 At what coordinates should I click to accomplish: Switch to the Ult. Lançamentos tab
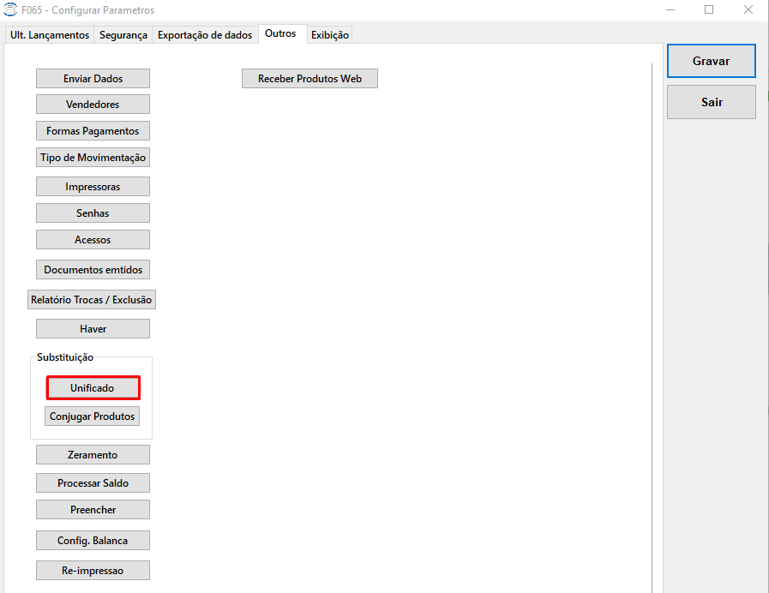point(50,35)
